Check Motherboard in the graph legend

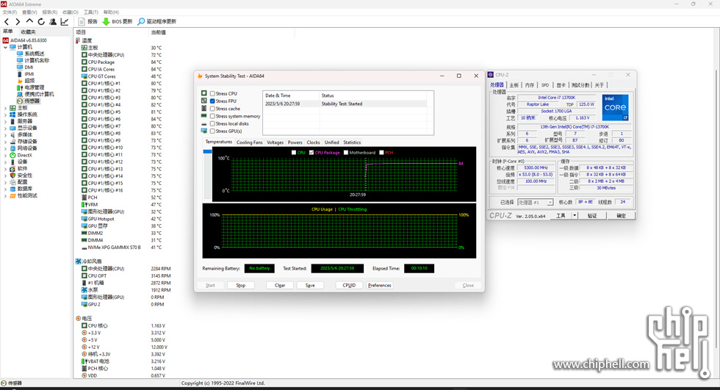346,152
